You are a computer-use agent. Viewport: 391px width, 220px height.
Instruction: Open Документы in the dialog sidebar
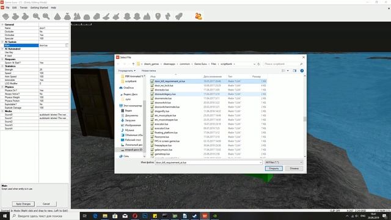130,116
